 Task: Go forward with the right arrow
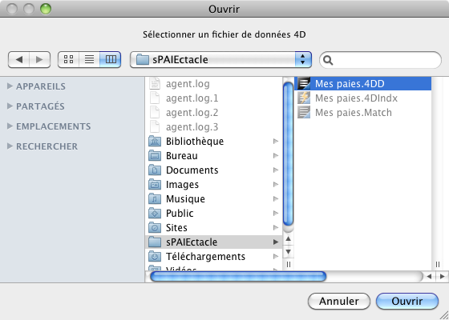[40, 59]
